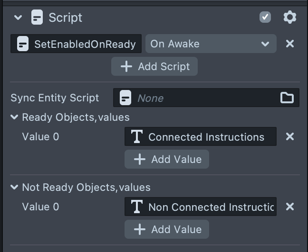Toggle the Script component enabled checkbox
Viewport: 308px width, 252px height.
tap(265, 18)
